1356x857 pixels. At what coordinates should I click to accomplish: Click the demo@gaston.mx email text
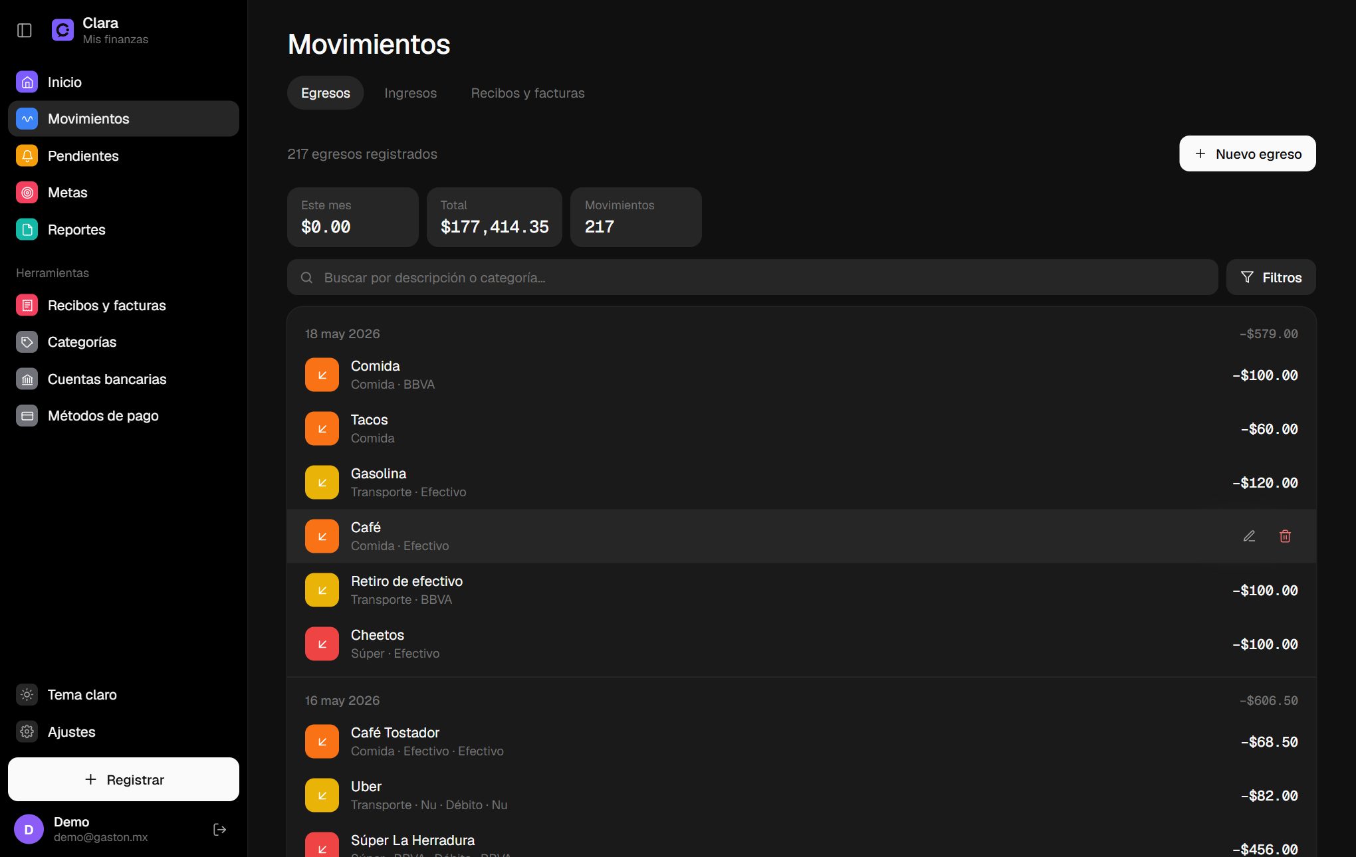click(101, 837)
